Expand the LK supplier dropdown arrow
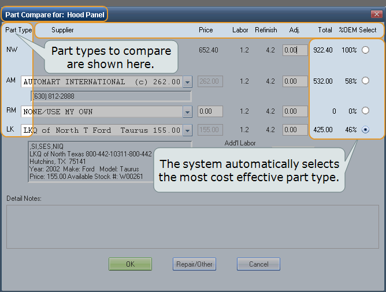The height and width of the screenshot is (292, 386). pos(187,130)
